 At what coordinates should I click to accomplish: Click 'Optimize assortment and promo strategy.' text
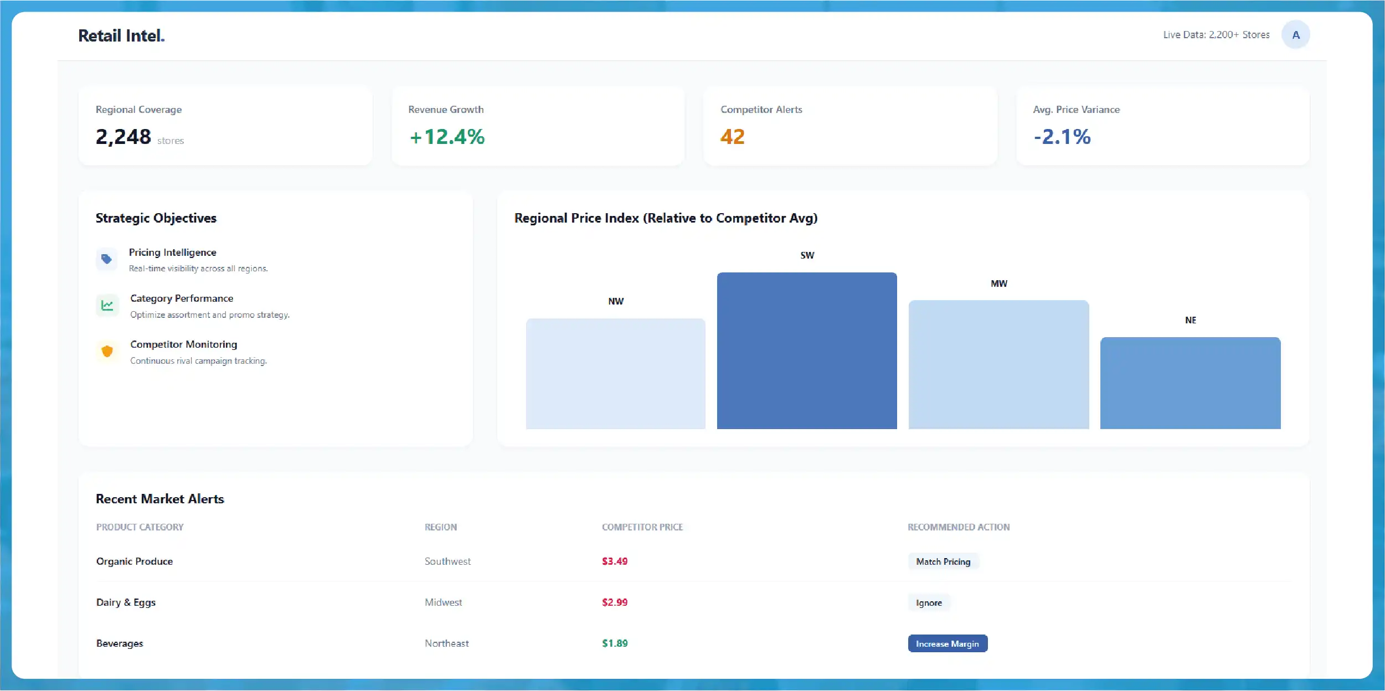[210, 314]
